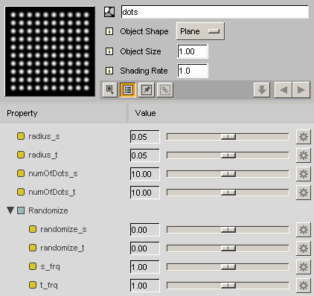Open gear options for t_frq
The image size is (314, 296).
tap(304, 286)
